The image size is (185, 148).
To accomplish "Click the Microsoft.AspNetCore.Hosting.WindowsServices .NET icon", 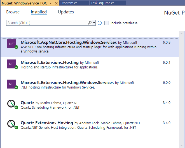I will (12, 44).
